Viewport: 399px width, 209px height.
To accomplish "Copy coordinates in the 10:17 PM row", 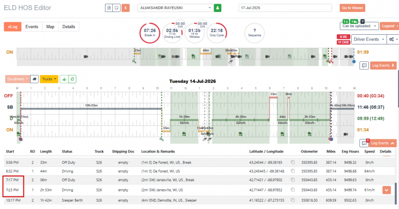I will coord(292,200).
